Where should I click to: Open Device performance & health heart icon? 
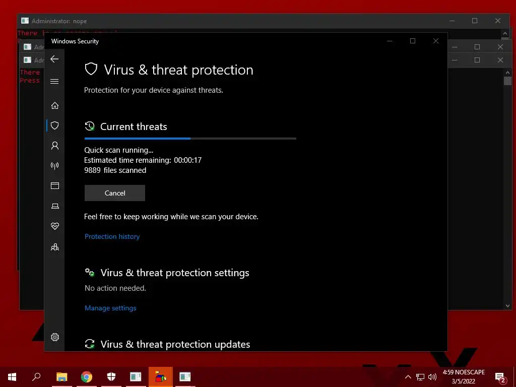(54, 226)
